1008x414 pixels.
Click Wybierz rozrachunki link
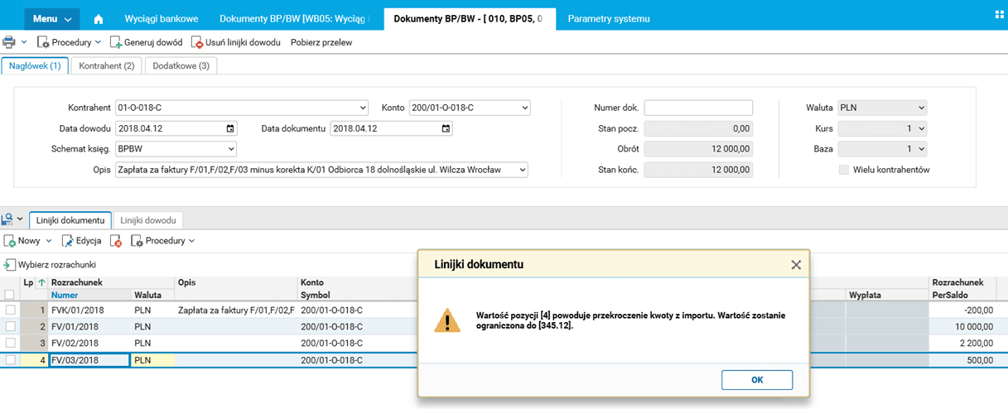(57, 265)
